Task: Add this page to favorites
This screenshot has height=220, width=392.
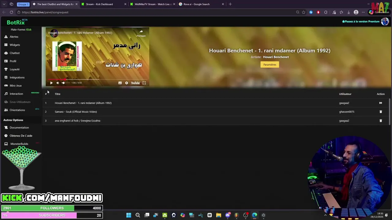Action: tap(303, 12)
